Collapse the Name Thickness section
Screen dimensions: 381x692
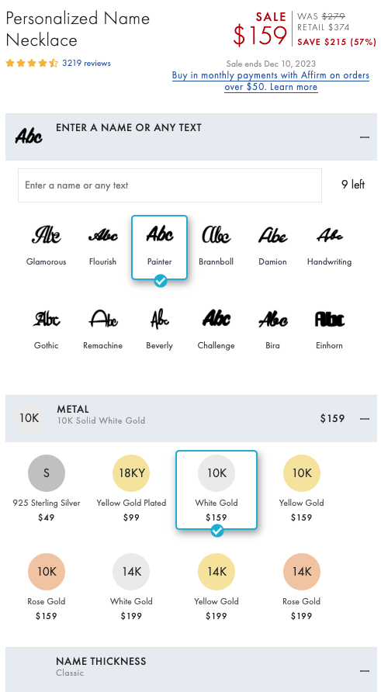(364, 671)
